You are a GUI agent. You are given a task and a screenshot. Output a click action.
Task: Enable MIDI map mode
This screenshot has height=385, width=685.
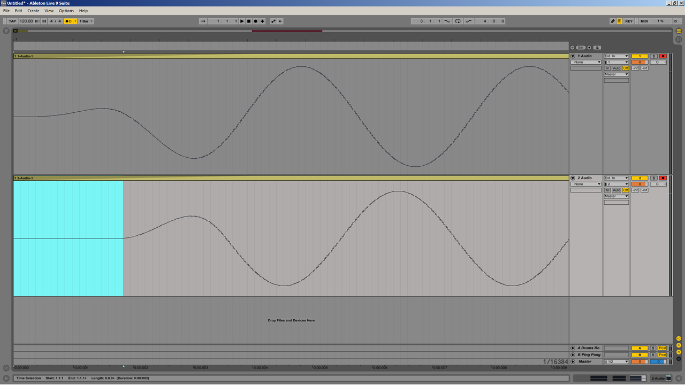(644, 21)
